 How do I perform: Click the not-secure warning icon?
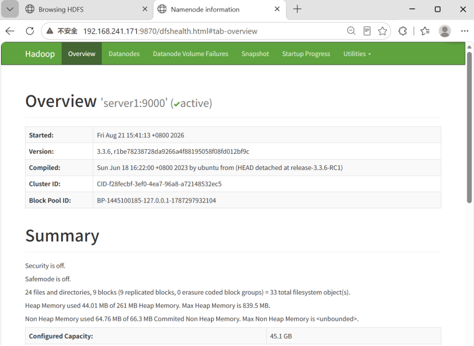click(x=50, y=31)
